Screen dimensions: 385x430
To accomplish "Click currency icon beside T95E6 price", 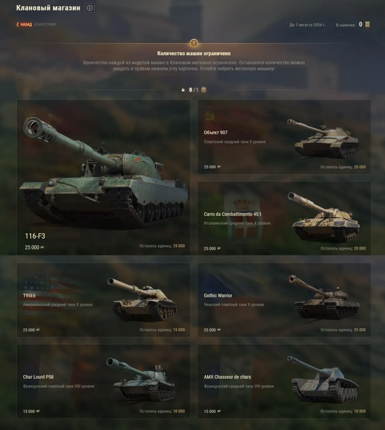I will point(38,330).
